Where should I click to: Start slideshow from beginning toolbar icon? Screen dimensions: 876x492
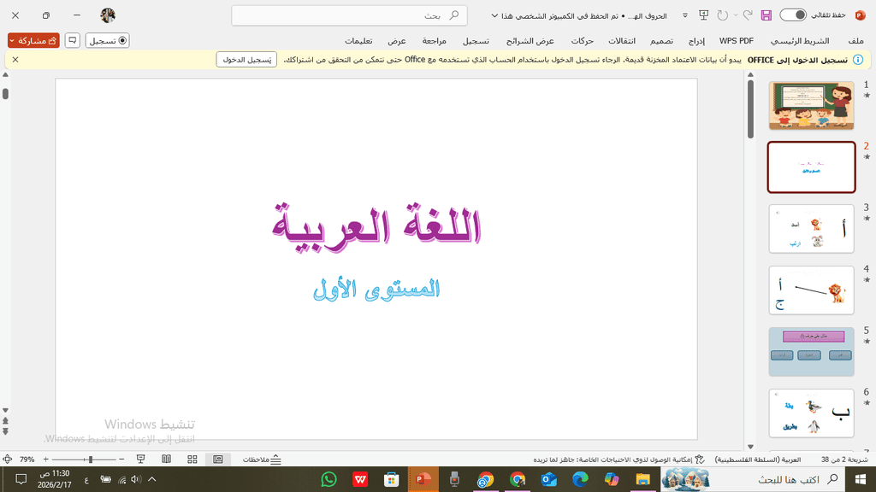point(703,15)
